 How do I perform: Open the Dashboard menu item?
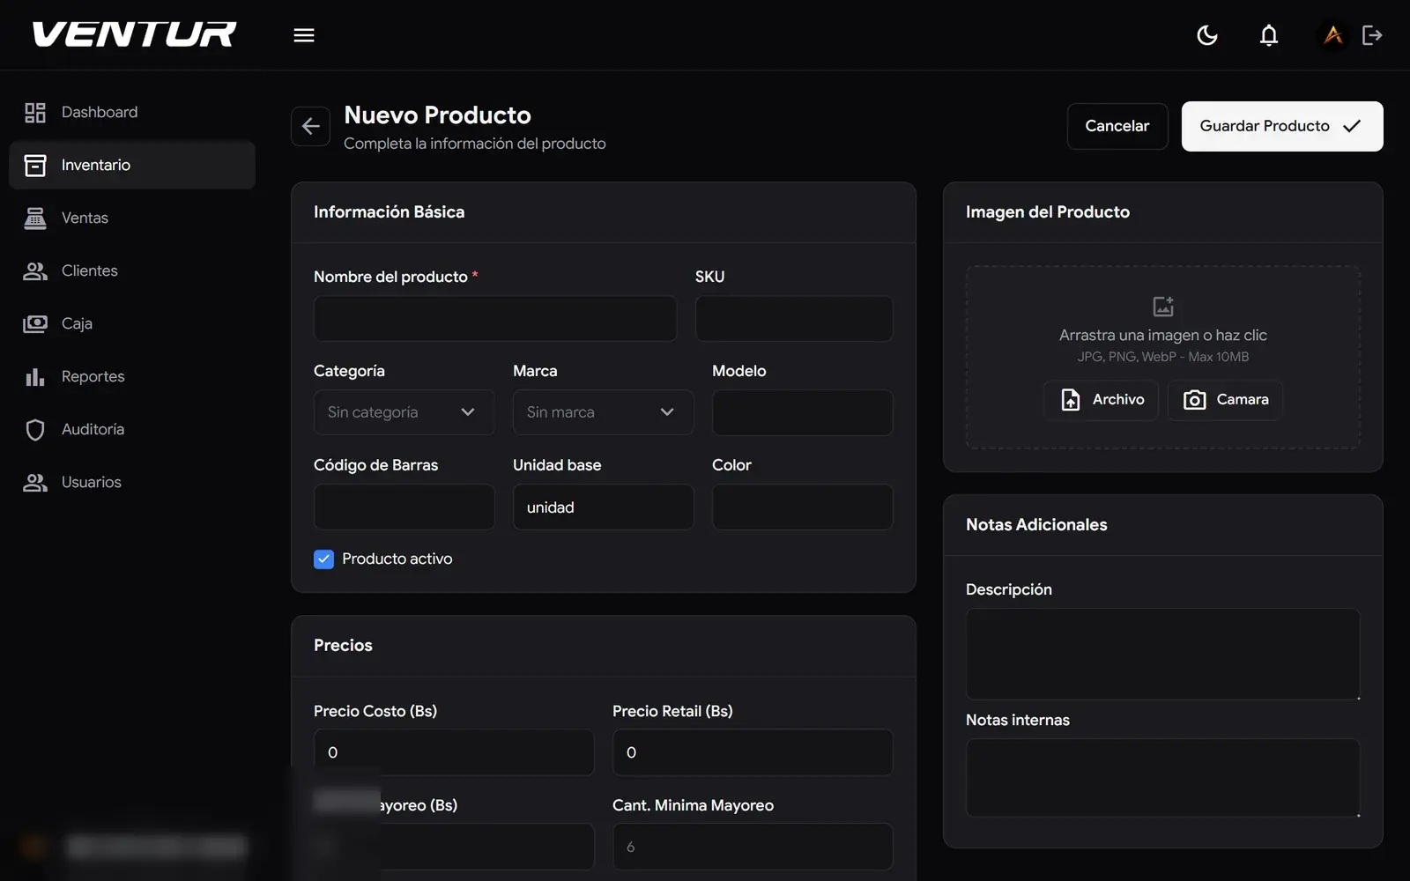pos(132,113)
